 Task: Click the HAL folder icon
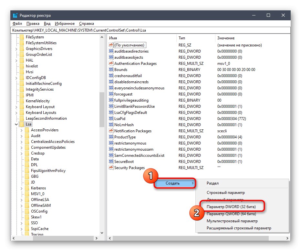[22, 60]
